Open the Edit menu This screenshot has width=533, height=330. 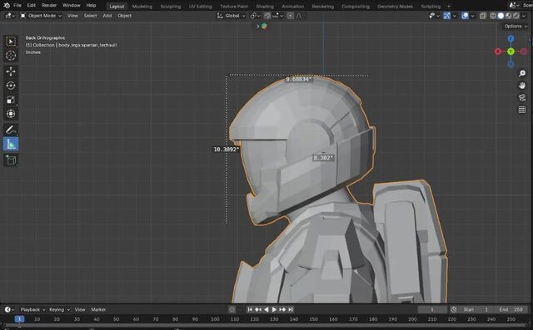pyautogui.click(x=32, y=6)
